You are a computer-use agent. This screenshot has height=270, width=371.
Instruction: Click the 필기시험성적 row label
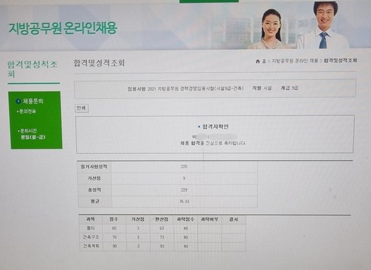pyautogui.click(x=94, y=167)
